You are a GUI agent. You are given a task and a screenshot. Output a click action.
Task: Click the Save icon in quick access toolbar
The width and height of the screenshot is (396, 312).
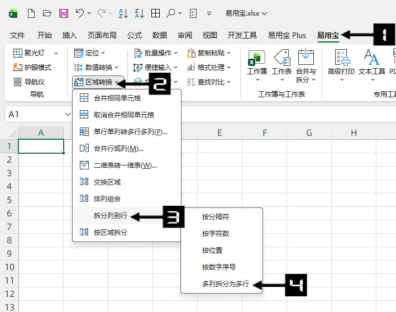64,13
